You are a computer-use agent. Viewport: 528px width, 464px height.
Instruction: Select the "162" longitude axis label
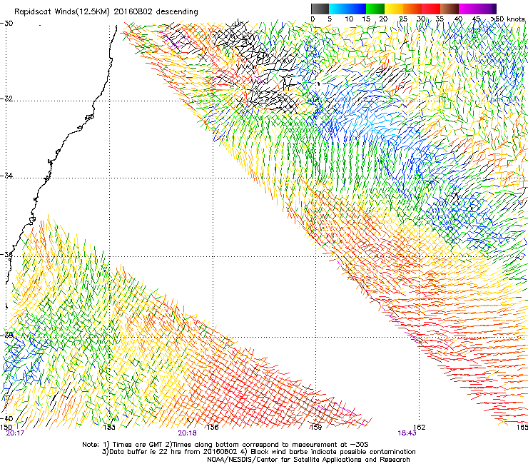coord(419,428)
